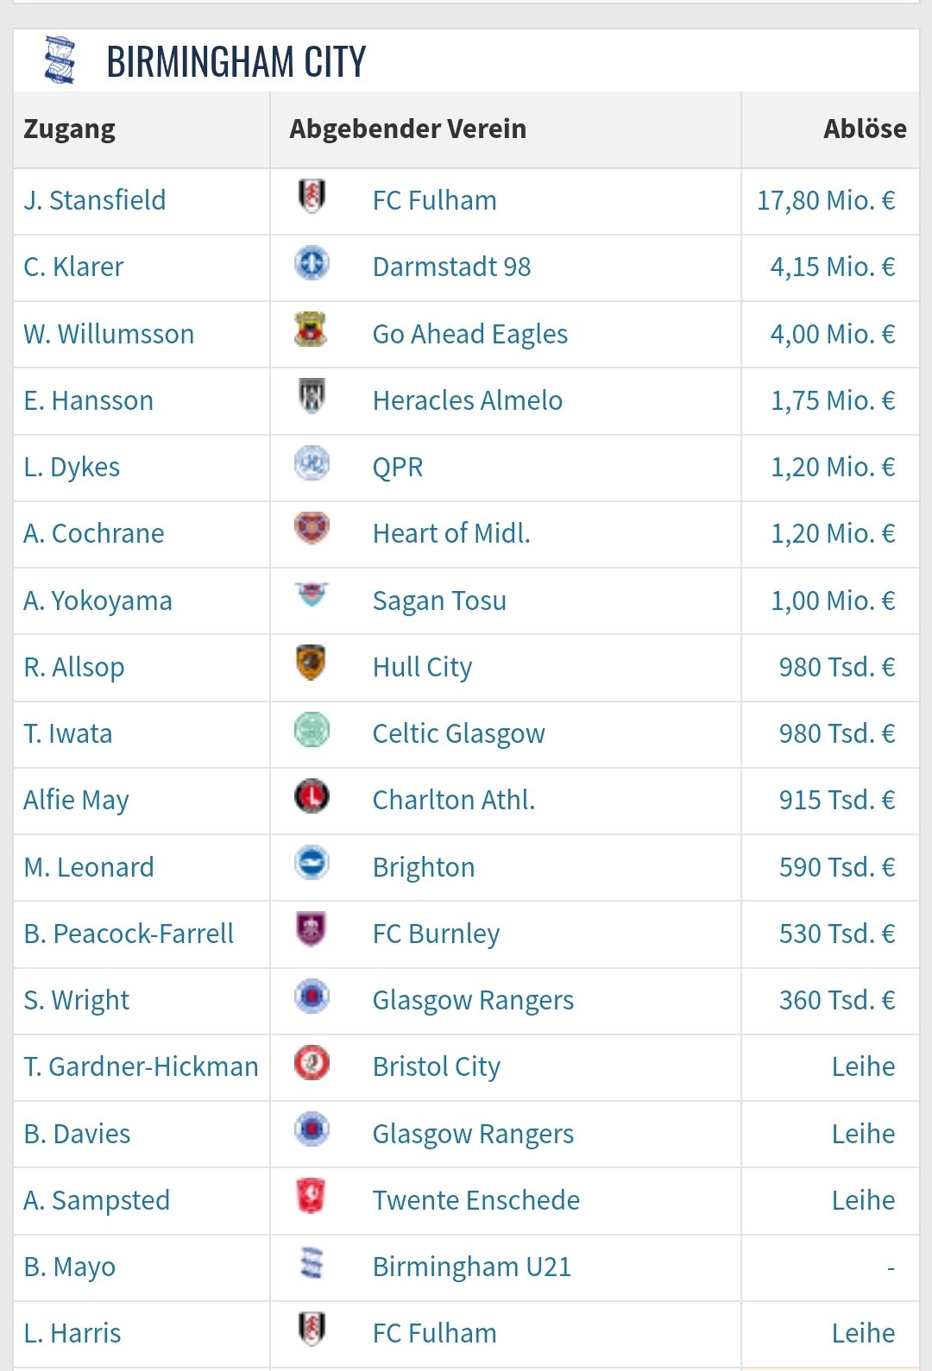The image size is (932, 1371).
Task: Open B. Peacock-Farrell player link
Action: pos(129,934)
